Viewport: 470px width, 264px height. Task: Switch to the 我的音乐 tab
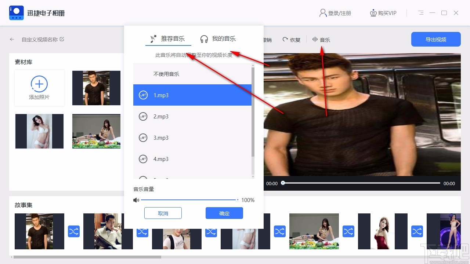pos(218,39)
